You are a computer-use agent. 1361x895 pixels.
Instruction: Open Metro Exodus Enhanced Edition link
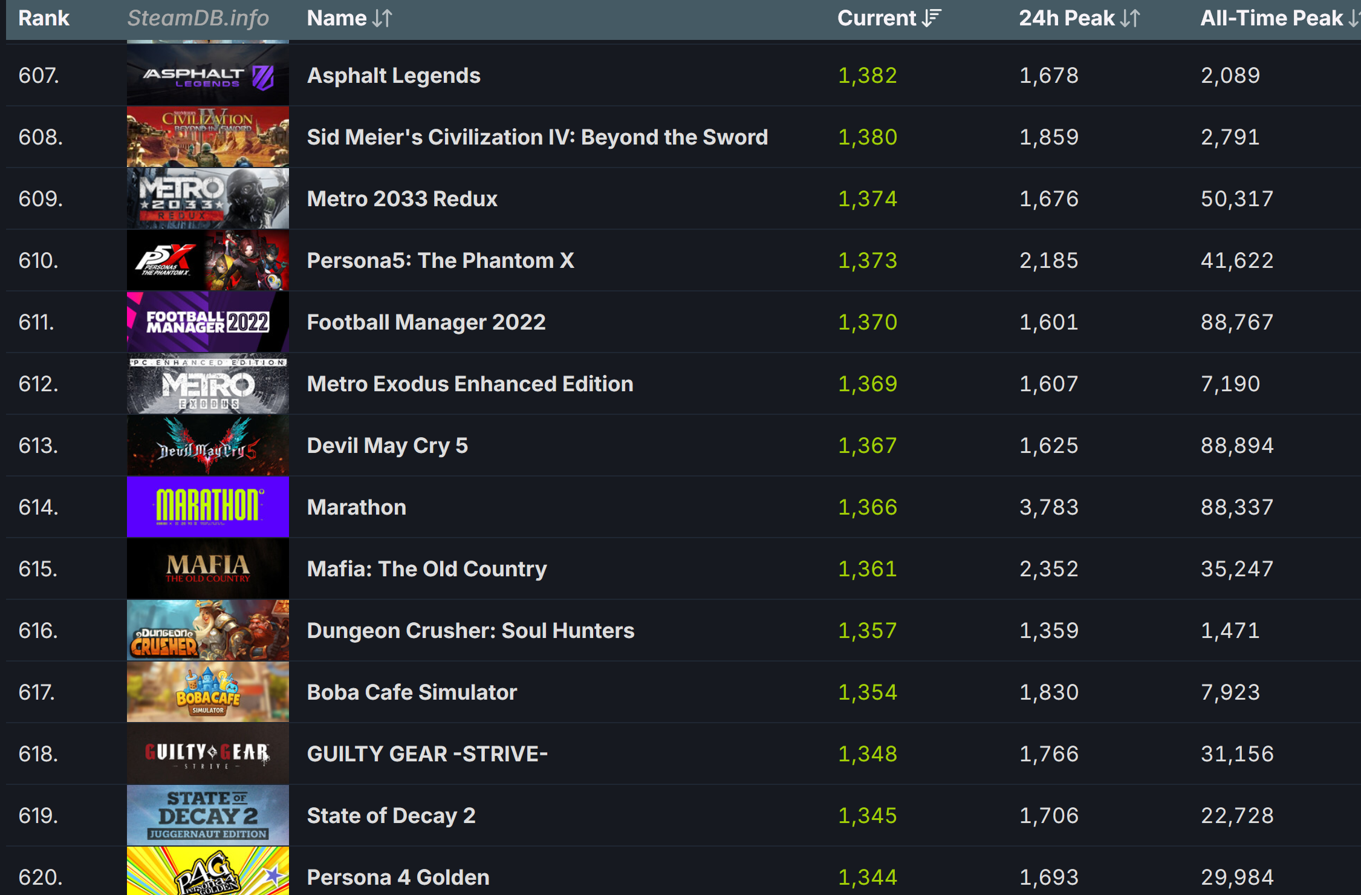pyautogui.click(x=470, y=384)
